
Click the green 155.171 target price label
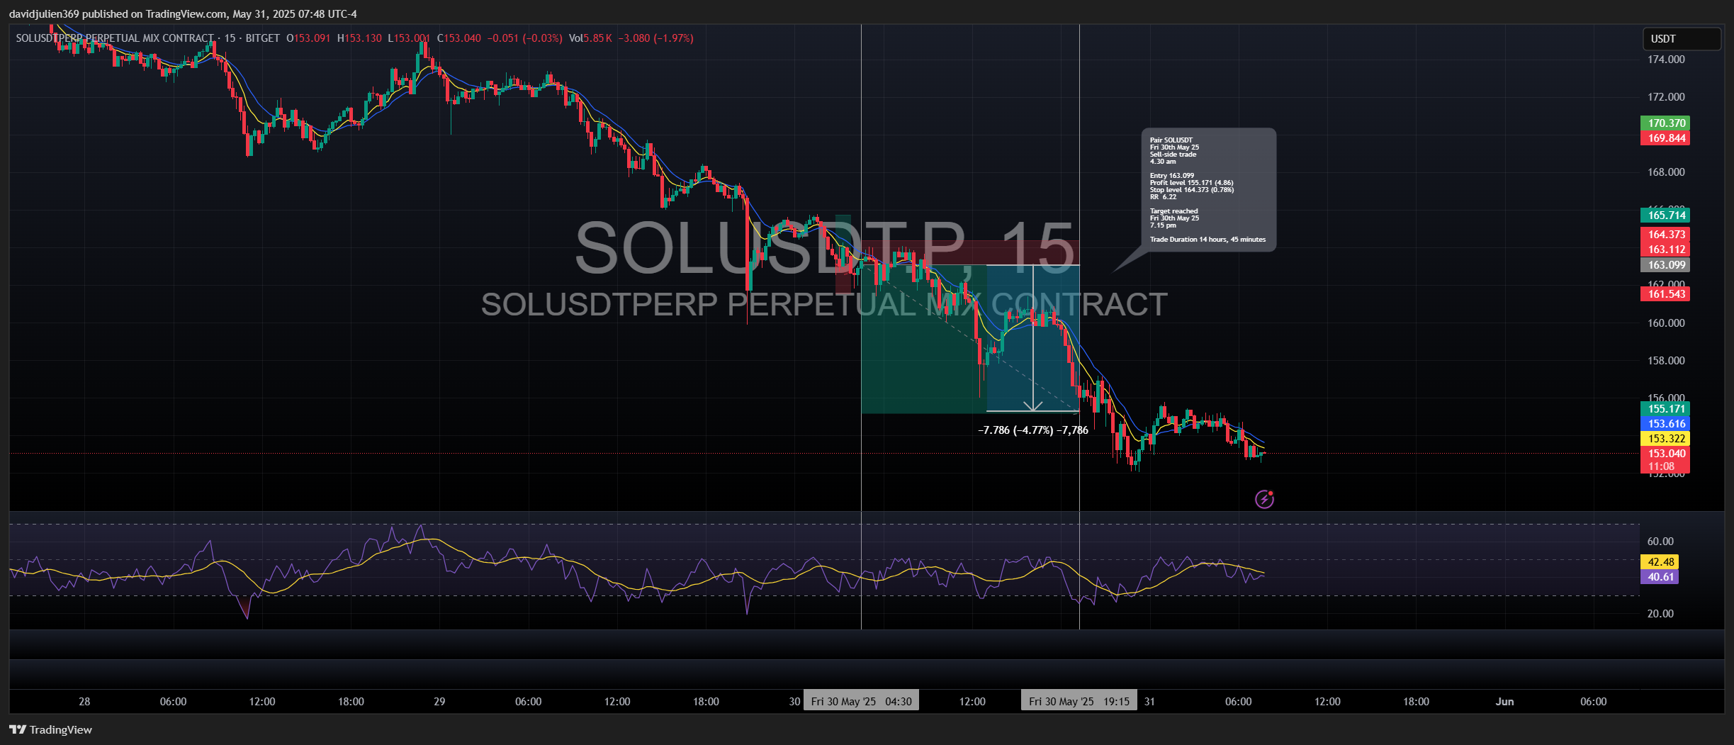(x=1665, y=409)
